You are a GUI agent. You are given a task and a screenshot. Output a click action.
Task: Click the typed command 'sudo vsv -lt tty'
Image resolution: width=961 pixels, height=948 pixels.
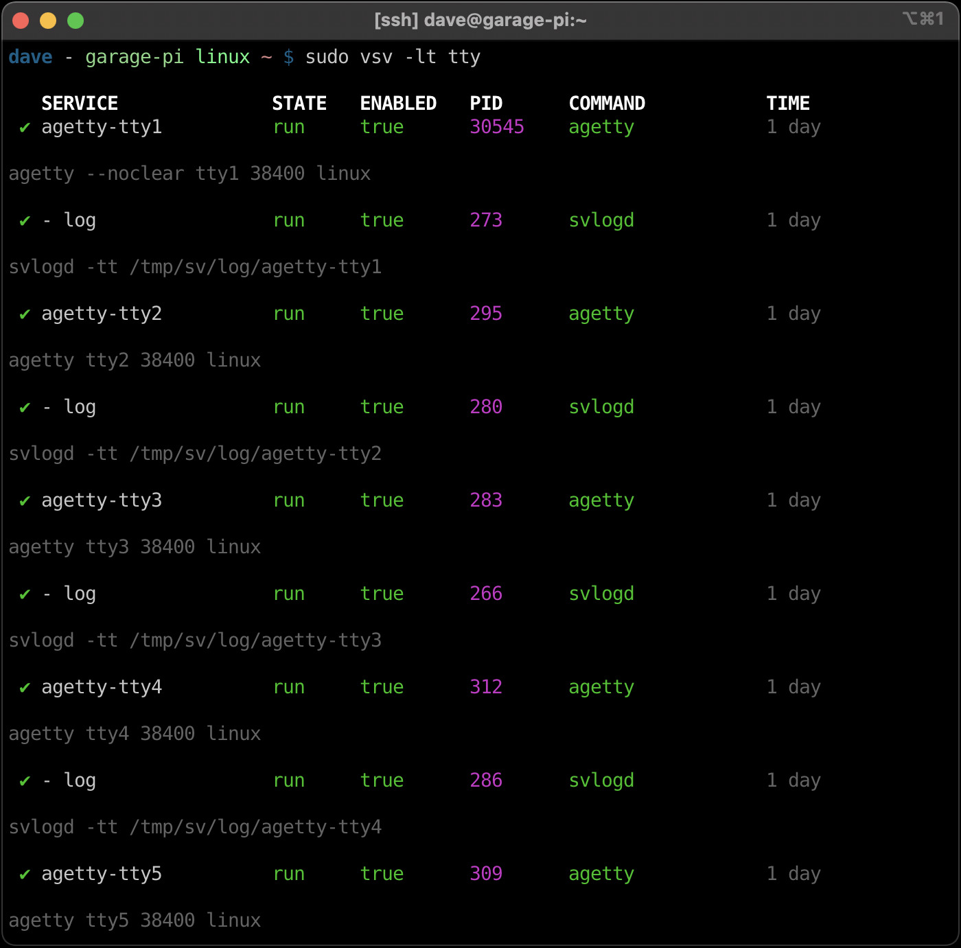pyautogui.click(x=393, y=57)
